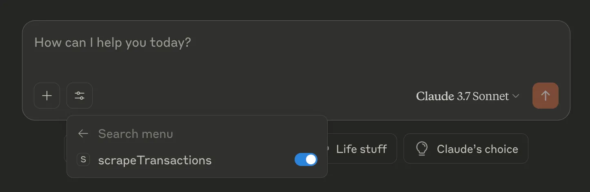590x192 pixels.
Task: Open the Claude 3.7 Sonnet model selector
Action: [467, 96]
